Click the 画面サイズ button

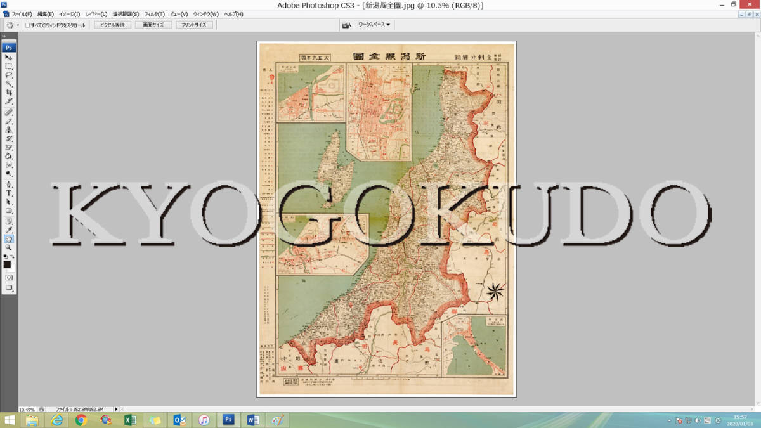tap(153, 25)
